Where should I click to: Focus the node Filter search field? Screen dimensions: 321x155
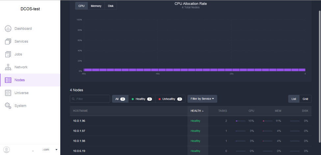pos(90,99)
